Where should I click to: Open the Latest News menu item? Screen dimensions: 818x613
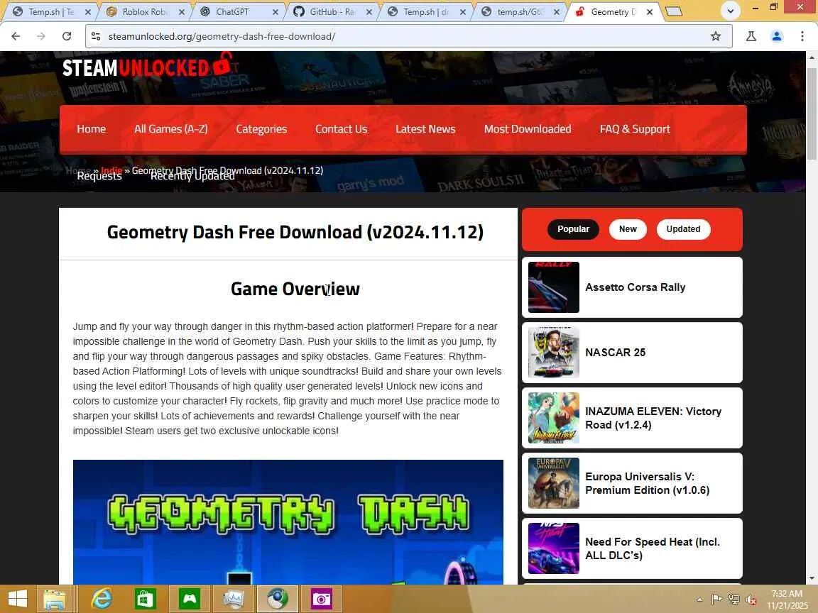pyautogui.click(x=425, y=128)
